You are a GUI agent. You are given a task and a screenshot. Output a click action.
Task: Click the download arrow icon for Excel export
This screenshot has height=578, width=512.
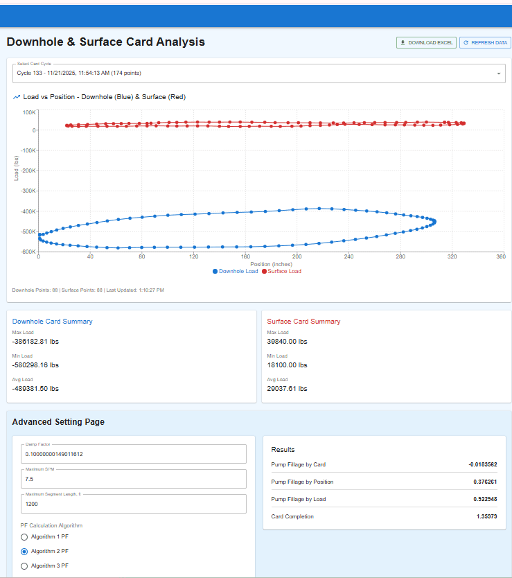[403, 43]
